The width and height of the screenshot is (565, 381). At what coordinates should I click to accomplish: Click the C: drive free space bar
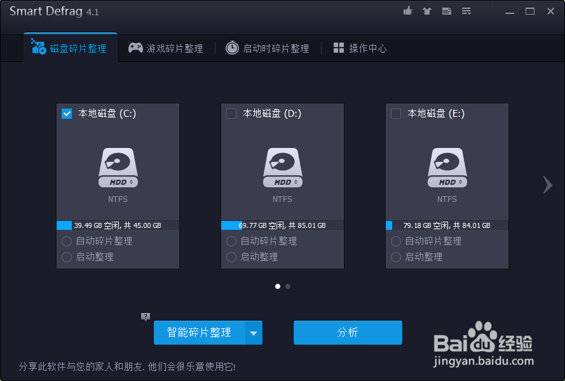(118, 225)
